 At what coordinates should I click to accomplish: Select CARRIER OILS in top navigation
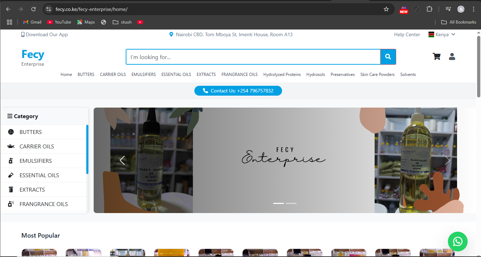[x=113, y=75]
